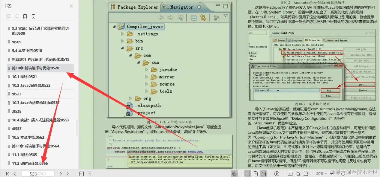
Task: Open the bookmark labeled :0523
Action: point(40,94)
